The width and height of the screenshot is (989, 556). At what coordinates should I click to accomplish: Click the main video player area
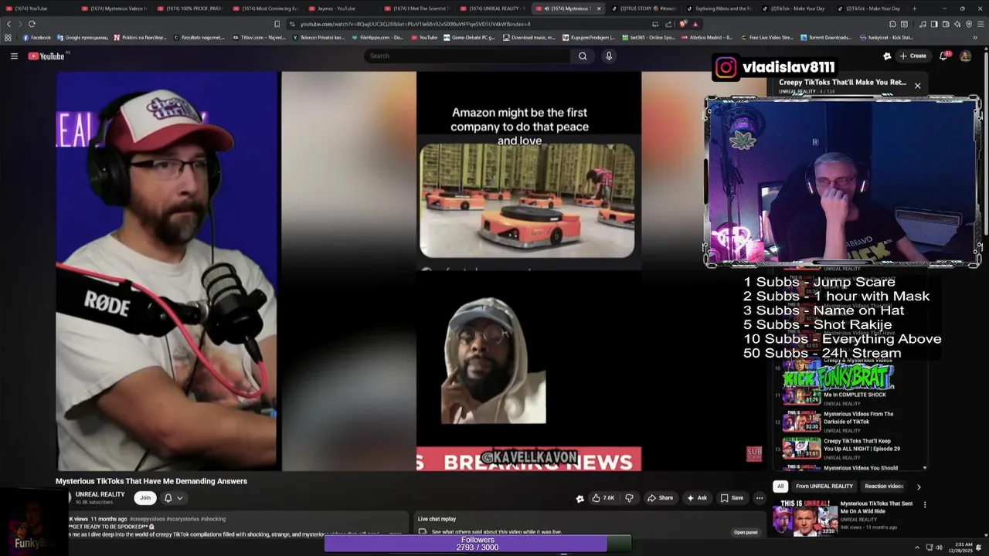pos(410,271)
